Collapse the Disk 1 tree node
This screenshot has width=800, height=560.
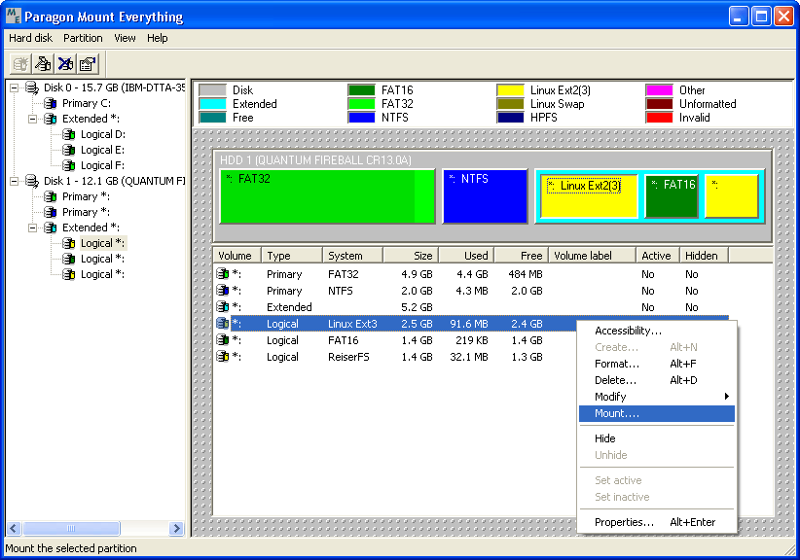(x=15, y=181)
